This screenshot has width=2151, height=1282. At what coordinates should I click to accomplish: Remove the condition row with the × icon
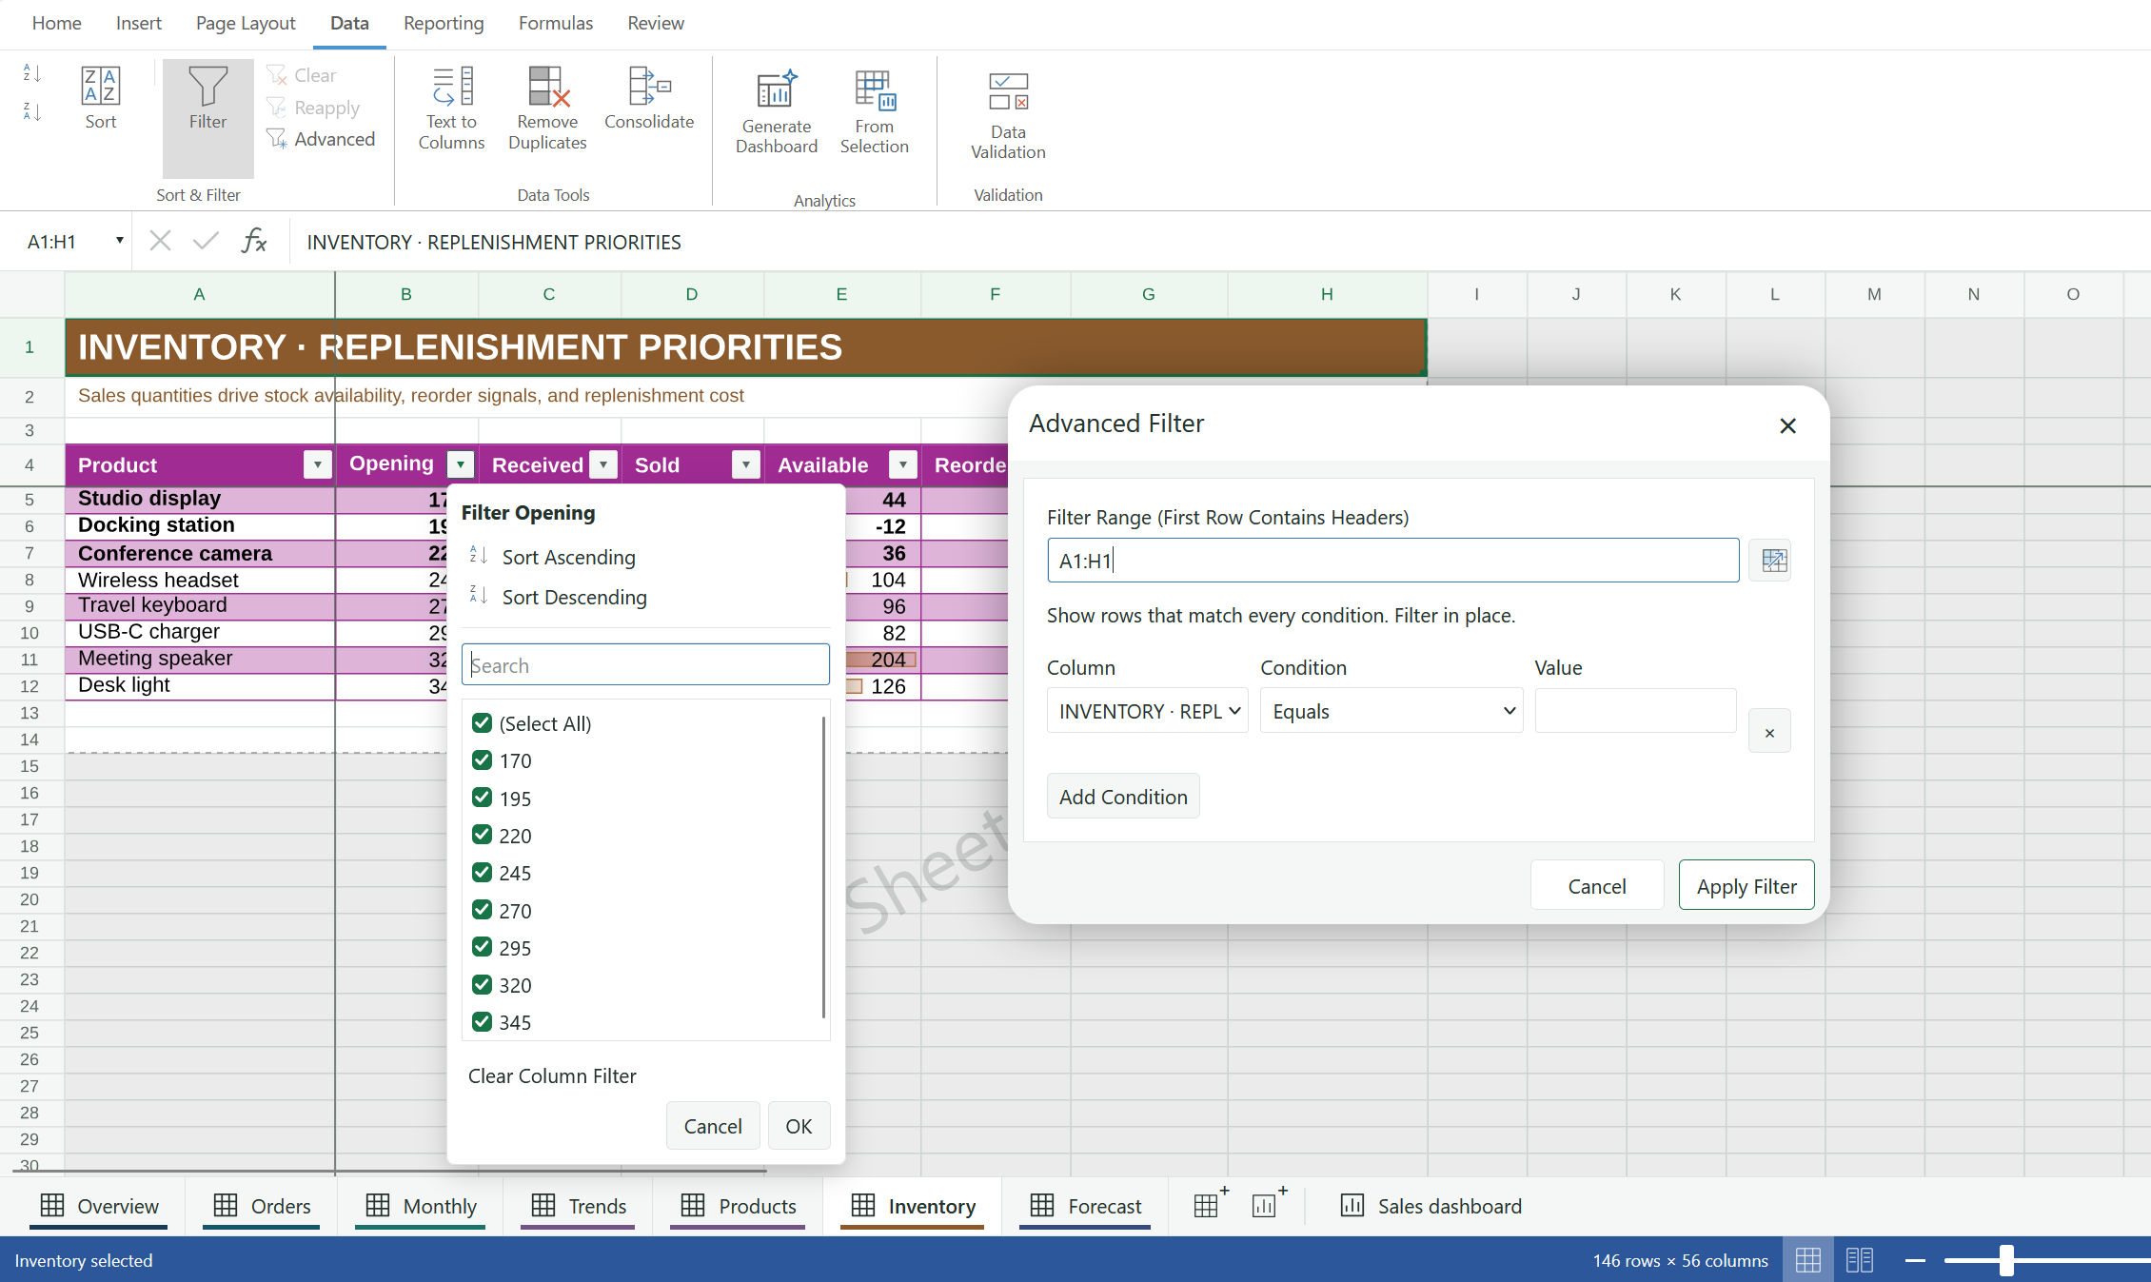[1769, 732]
